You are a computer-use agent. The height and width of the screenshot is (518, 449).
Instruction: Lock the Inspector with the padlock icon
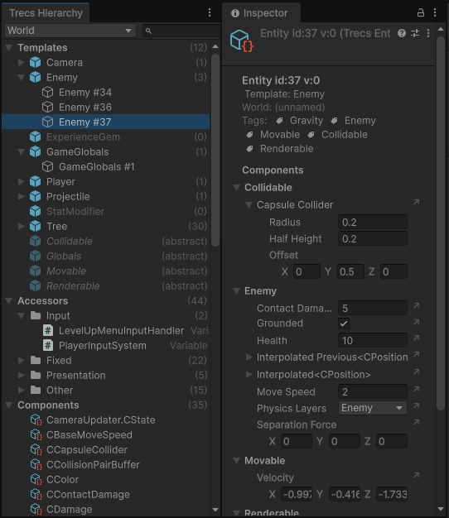click(421, 12)
